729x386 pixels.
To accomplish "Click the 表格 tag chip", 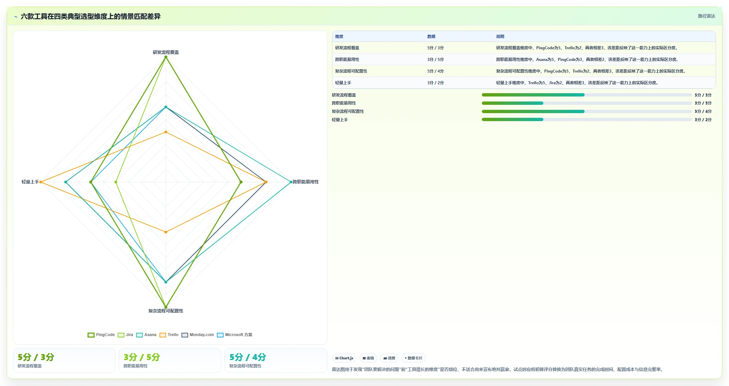I will pyautogui.click(x=368, y=358).
